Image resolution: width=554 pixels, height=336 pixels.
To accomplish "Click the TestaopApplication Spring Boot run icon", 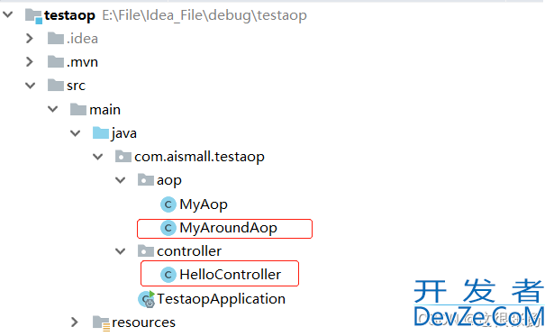I will click(x=147, y=299).
